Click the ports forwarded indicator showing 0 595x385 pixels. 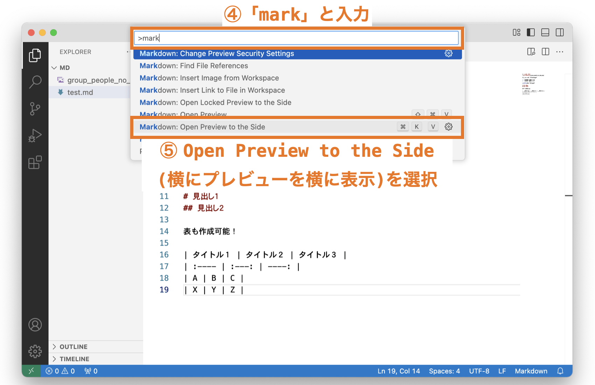click(x=91, y=371)
